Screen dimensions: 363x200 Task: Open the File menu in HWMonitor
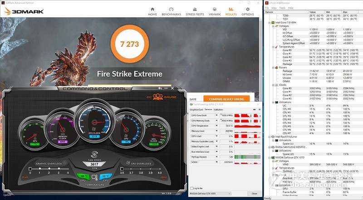[x=267, y=8]
